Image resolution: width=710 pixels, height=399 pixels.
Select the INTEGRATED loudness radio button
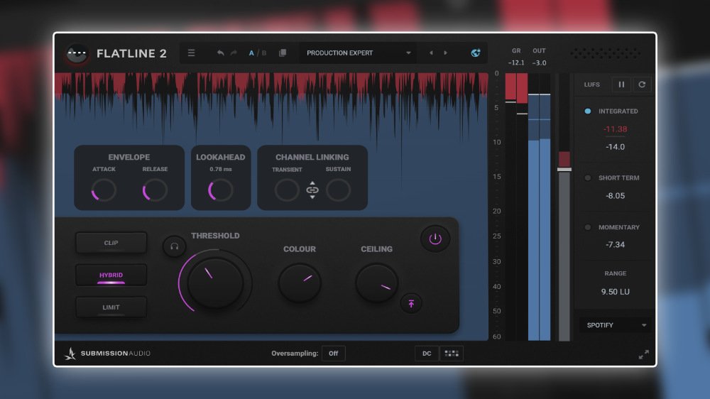click(x=588, y=111)
